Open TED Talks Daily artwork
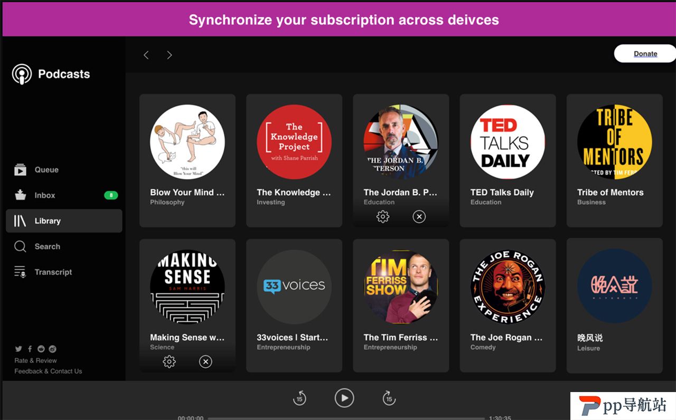Image resolution: width=676 pixels, height=420 pixels. pyautogui.click(x=508, y=142)
